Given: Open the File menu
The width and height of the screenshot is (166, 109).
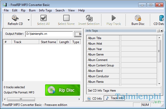Looking at the screenshot, I should coord(6,10).
